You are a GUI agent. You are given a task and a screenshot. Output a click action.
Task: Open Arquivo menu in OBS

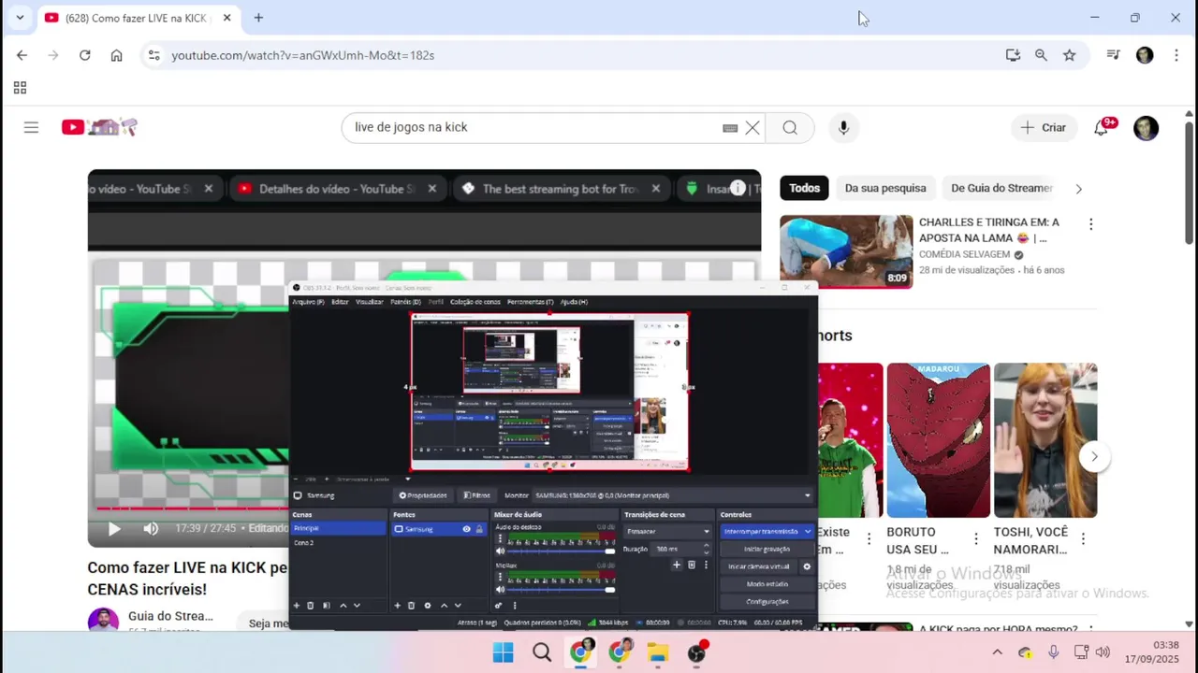click(x=308, y=302)
